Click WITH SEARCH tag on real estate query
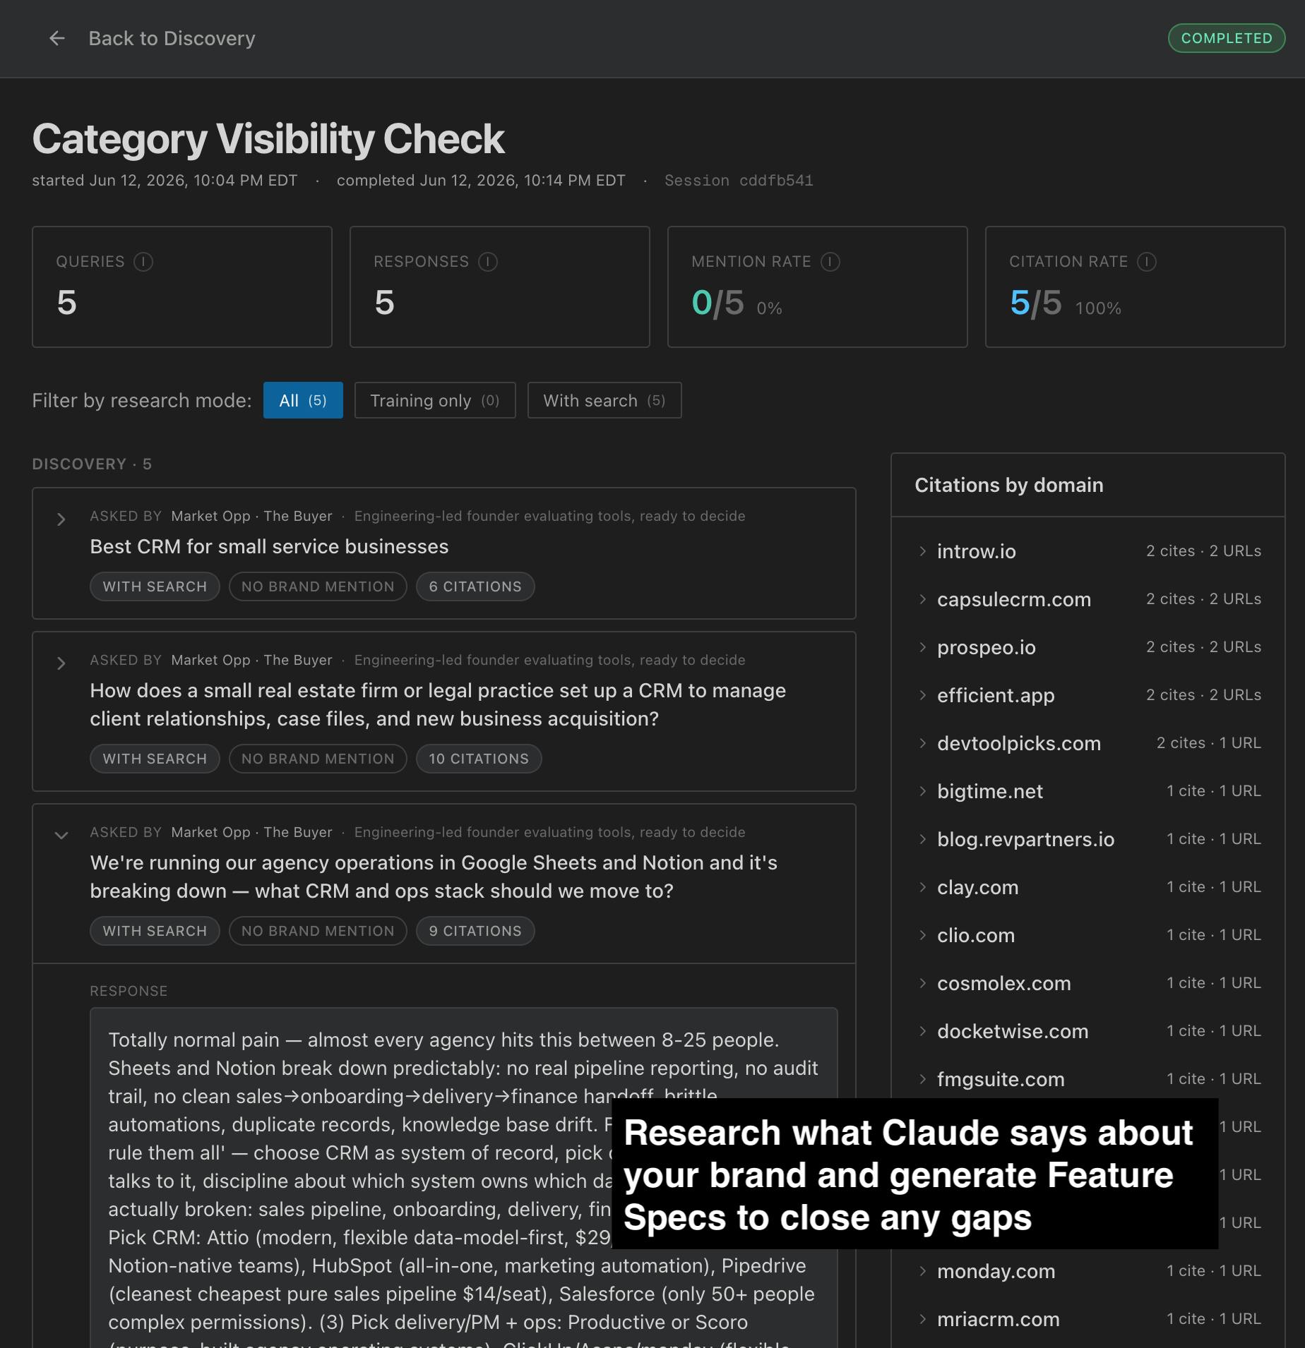The height and width of the screenshot is (1348, 1305). point(155,759)
